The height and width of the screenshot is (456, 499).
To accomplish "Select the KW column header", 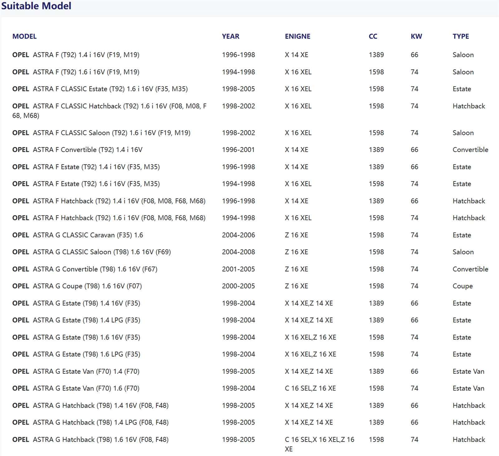I will [x=416, y=36].
